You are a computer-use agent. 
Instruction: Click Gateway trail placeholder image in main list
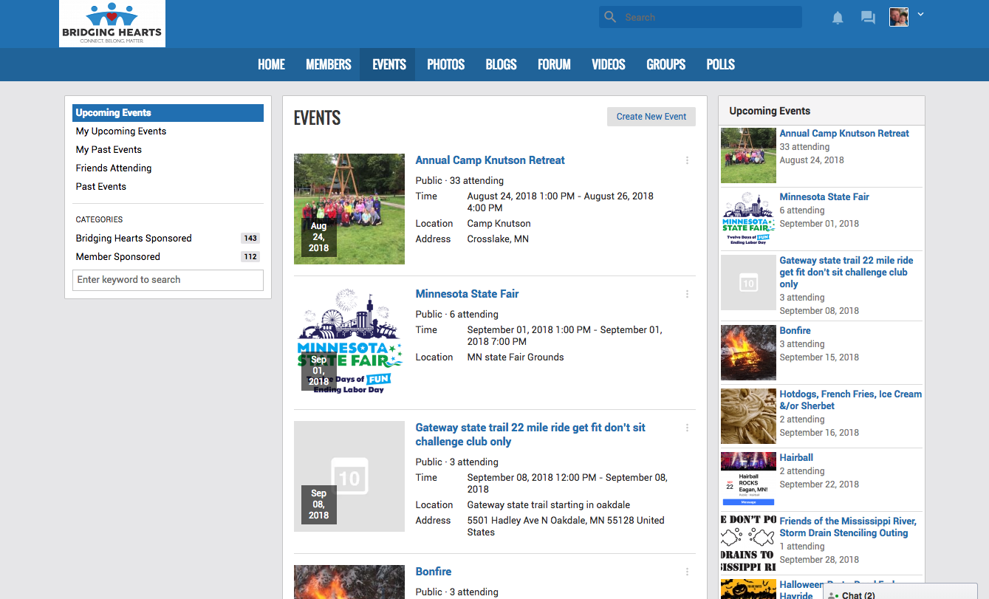(349, 476)
